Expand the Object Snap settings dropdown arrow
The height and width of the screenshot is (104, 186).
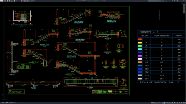[x=166, y=103]
